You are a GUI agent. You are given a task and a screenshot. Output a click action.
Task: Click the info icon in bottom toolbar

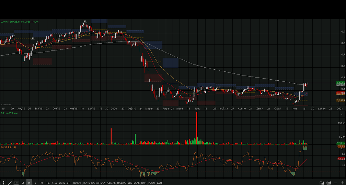click(x=4, y=183)
